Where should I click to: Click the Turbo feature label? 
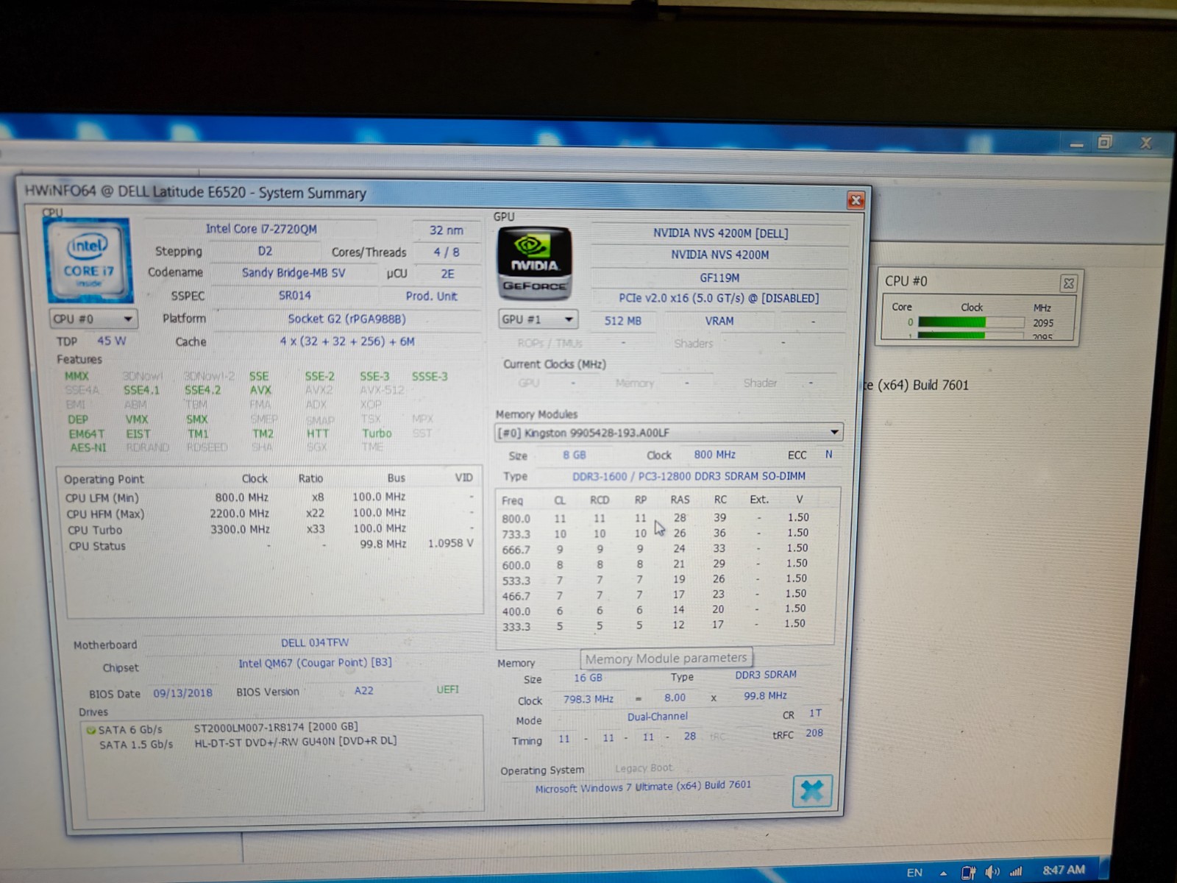[x=377, y=433]
